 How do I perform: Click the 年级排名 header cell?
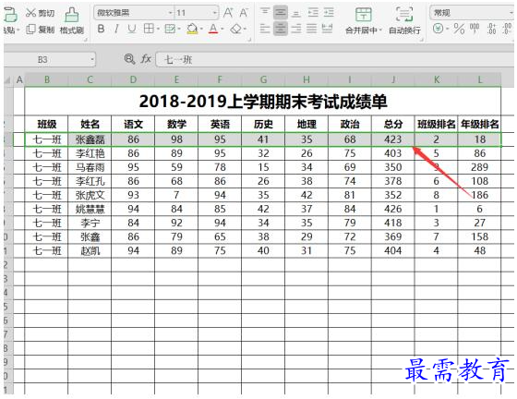(479, 125)
